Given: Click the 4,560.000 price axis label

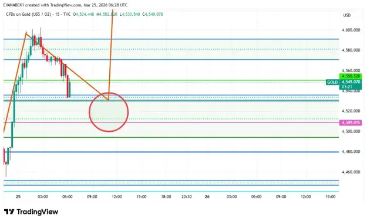Looking at the screenshot, I should 351,70.
